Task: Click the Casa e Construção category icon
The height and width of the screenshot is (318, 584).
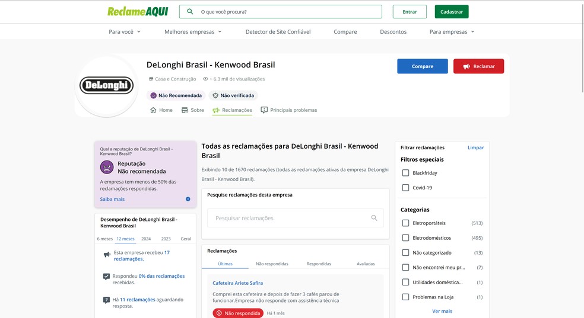Action: 151,79
